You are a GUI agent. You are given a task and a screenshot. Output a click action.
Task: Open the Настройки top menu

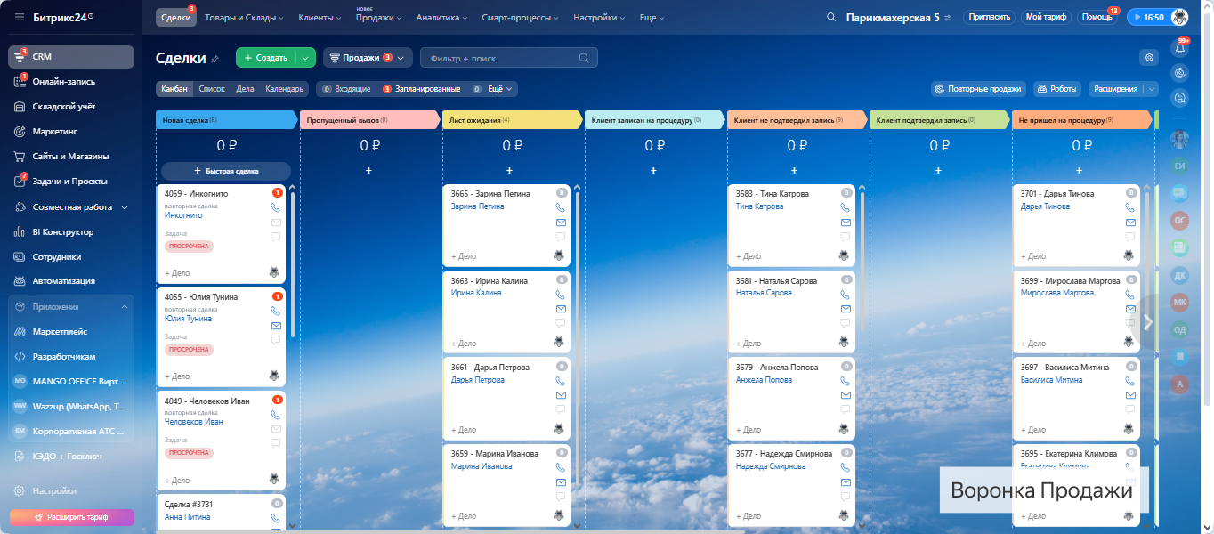click(599, 17)
